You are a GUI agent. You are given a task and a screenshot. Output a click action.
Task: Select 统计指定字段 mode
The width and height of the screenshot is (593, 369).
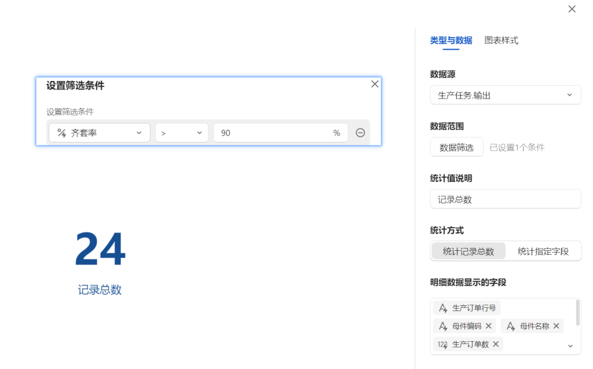(543, 251)
